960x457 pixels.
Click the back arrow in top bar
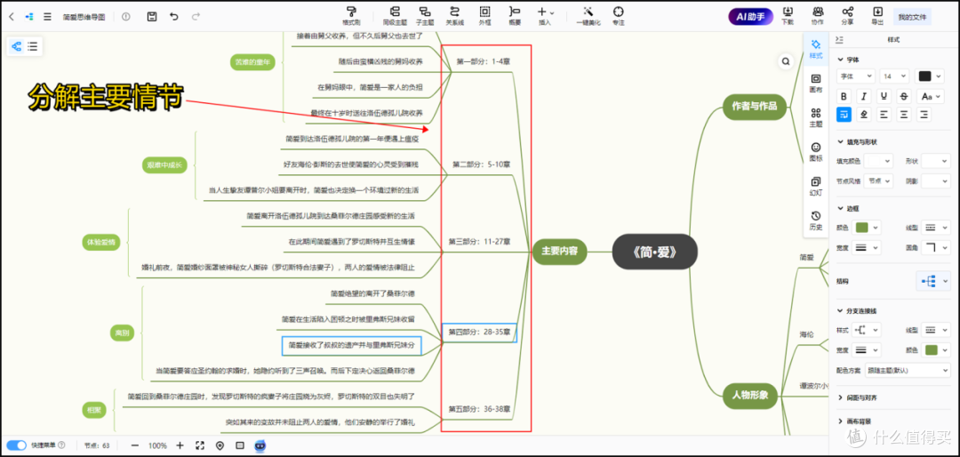[12, 17]
